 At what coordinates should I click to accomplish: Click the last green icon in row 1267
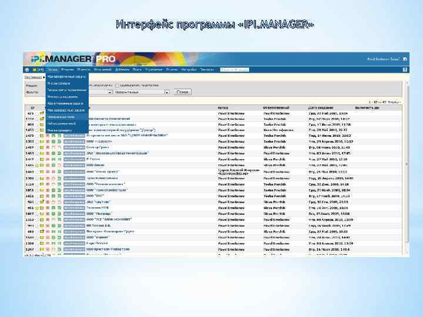pos(59,249)
